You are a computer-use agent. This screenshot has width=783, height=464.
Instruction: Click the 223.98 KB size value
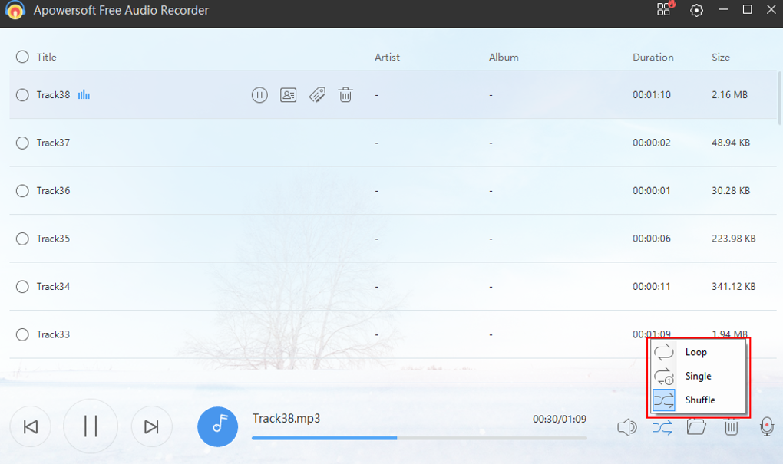point(734,239)
